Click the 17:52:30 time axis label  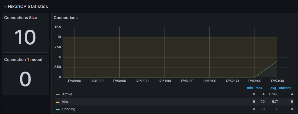point(232,81)
